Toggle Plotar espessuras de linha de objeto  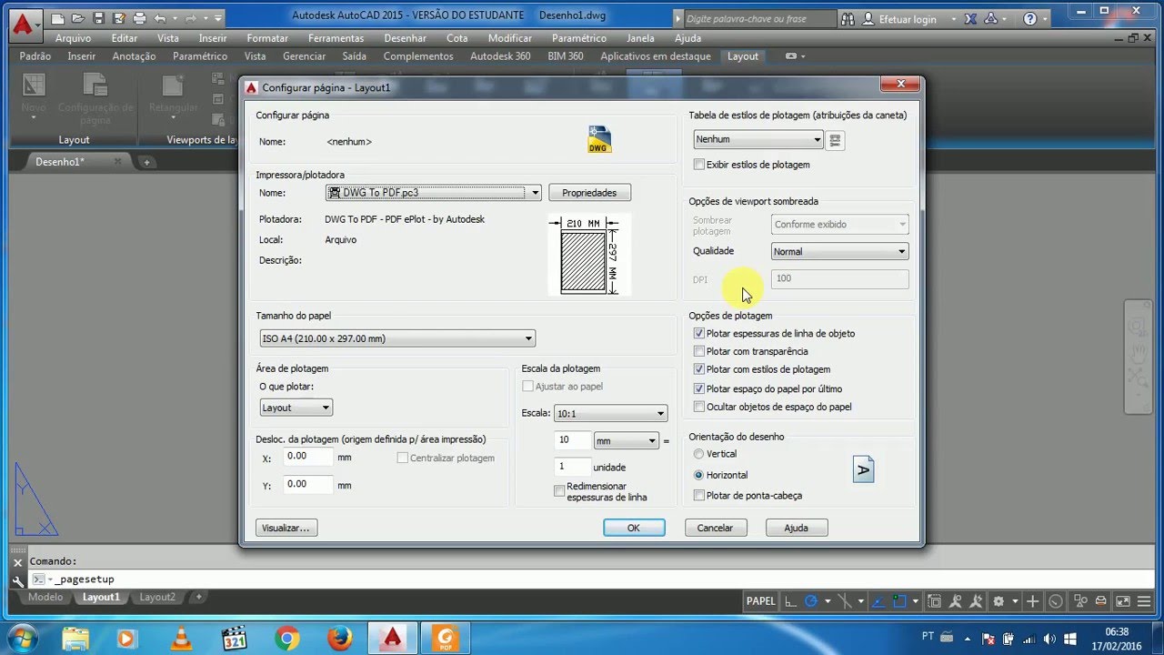click(699, 334)
